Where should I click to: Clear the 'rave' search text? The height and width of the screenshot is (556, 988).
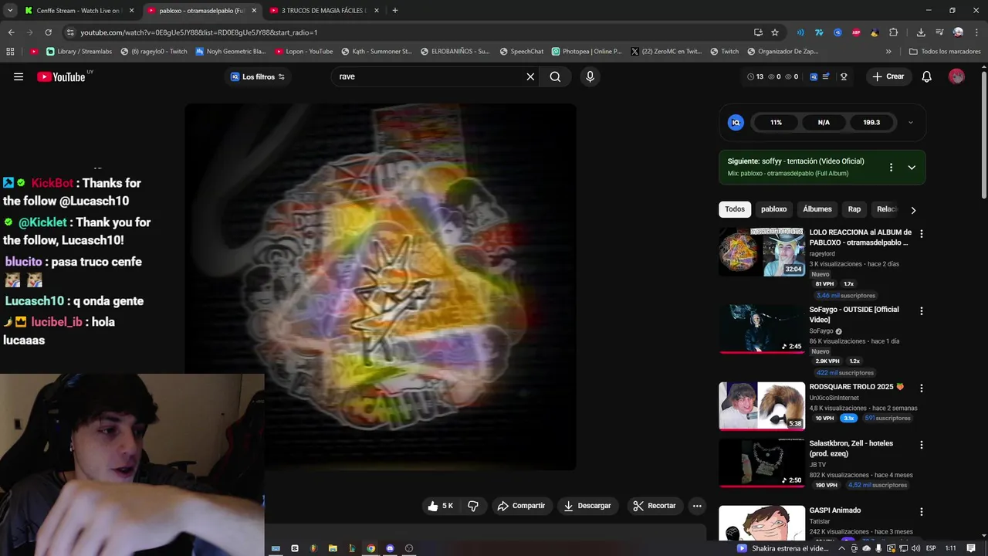pos(530,76)
